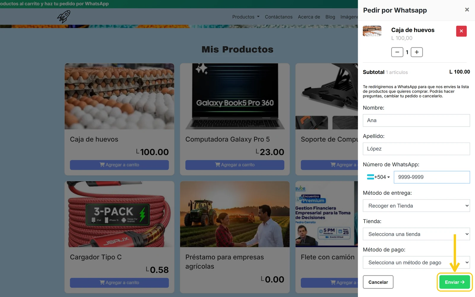Remove Caja de huevos with red X

(x=461, y=31)
